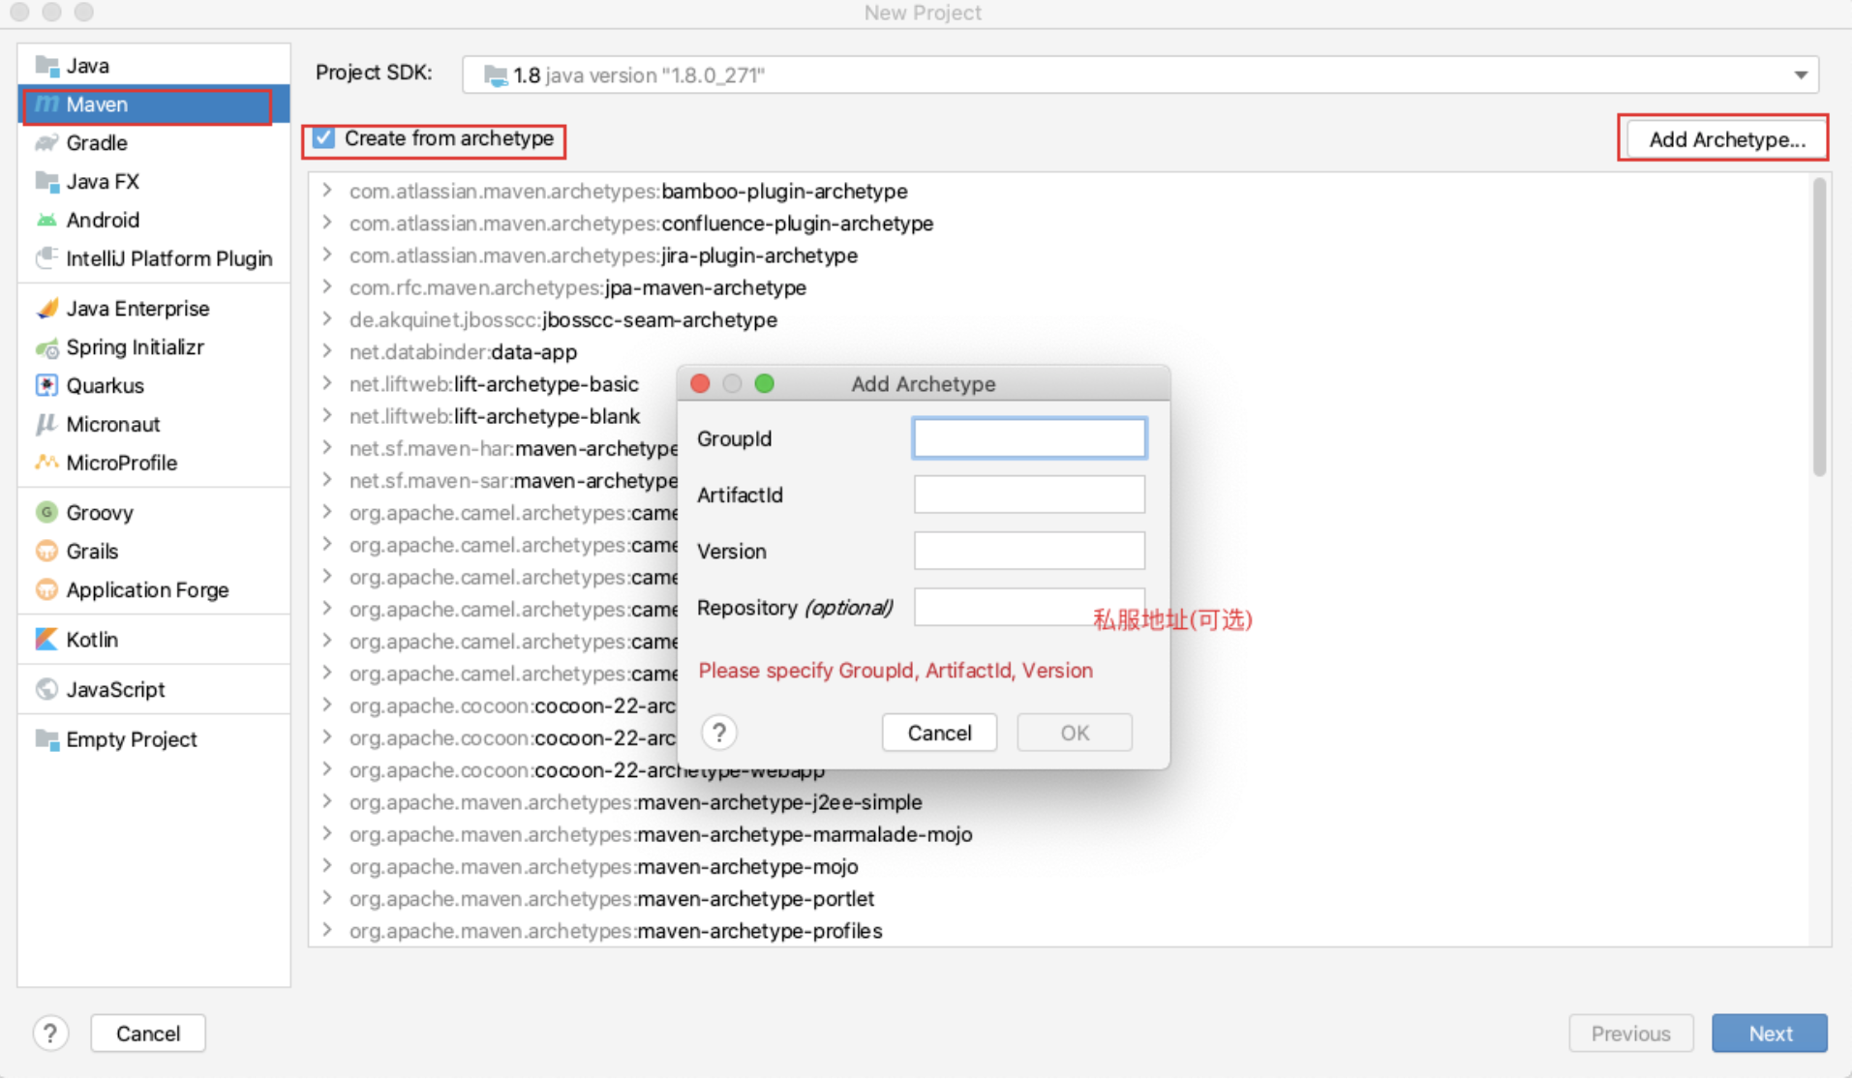Click the archetype list vertical scrollbar
The image size is (1853, 1080).
pos(1820,327)
